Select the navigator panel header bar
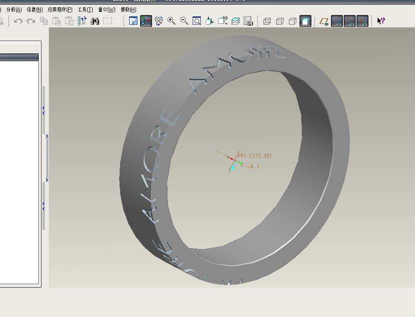The width and height of the screenshot is (415, 317). (19, 57)
